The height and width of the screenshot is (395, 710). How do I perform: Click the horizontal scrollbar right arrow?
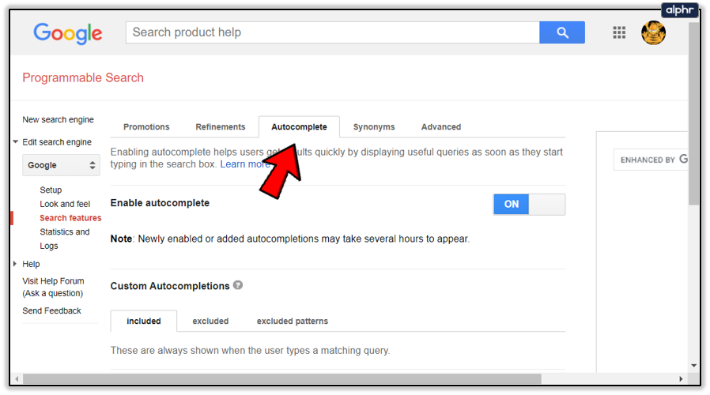[681, 378]
